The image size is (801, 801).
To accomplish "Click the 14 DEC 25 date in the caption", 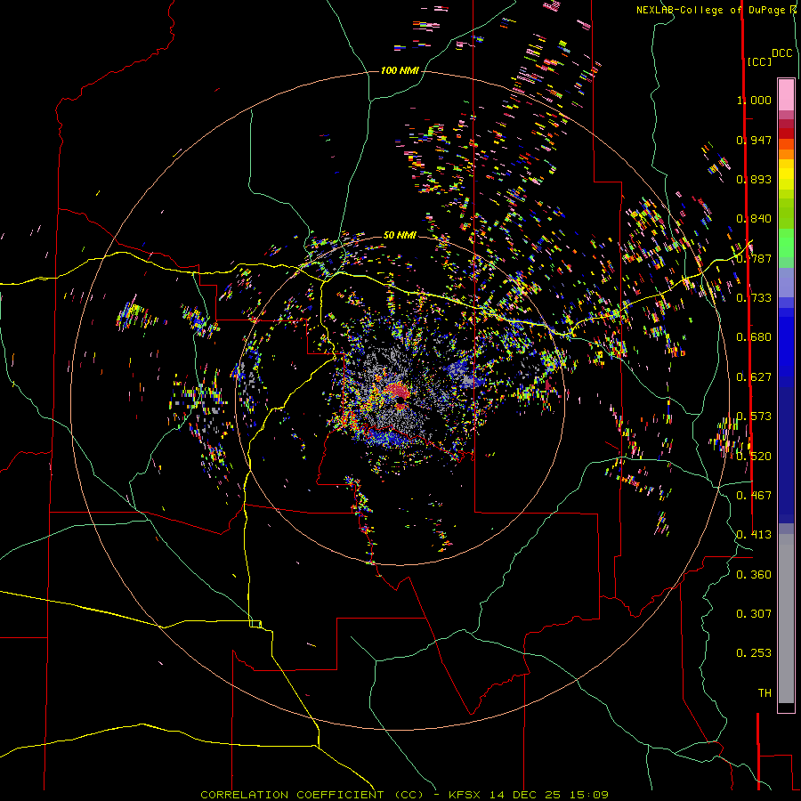I will click(x=525, y=795).
